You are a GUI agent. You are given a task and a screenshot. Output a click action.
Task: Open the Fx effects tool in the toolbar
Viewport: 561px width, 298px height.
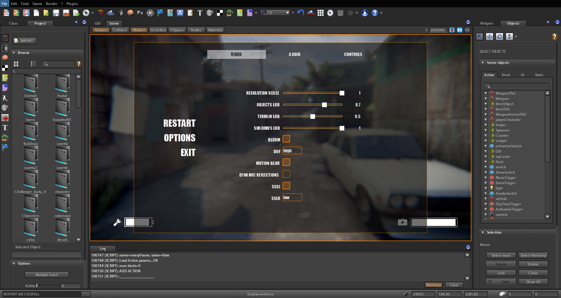coord(140,13)
